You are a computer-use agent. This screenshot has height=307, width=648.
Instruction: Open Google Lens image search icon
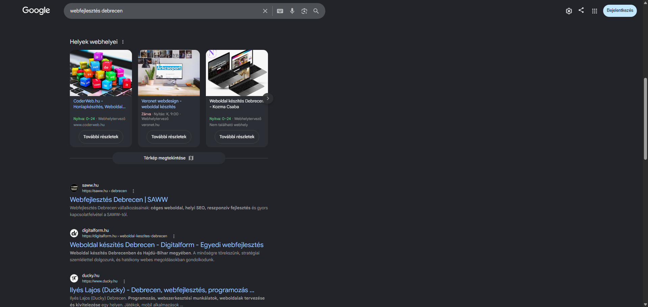coord(304,11)
